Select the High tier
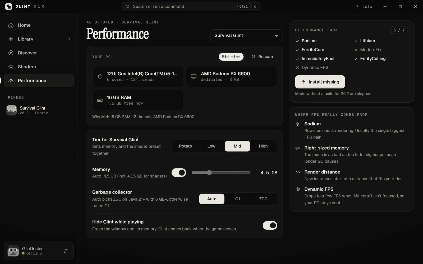The height and width of the screenshot is (264, 423). (263, 146)
